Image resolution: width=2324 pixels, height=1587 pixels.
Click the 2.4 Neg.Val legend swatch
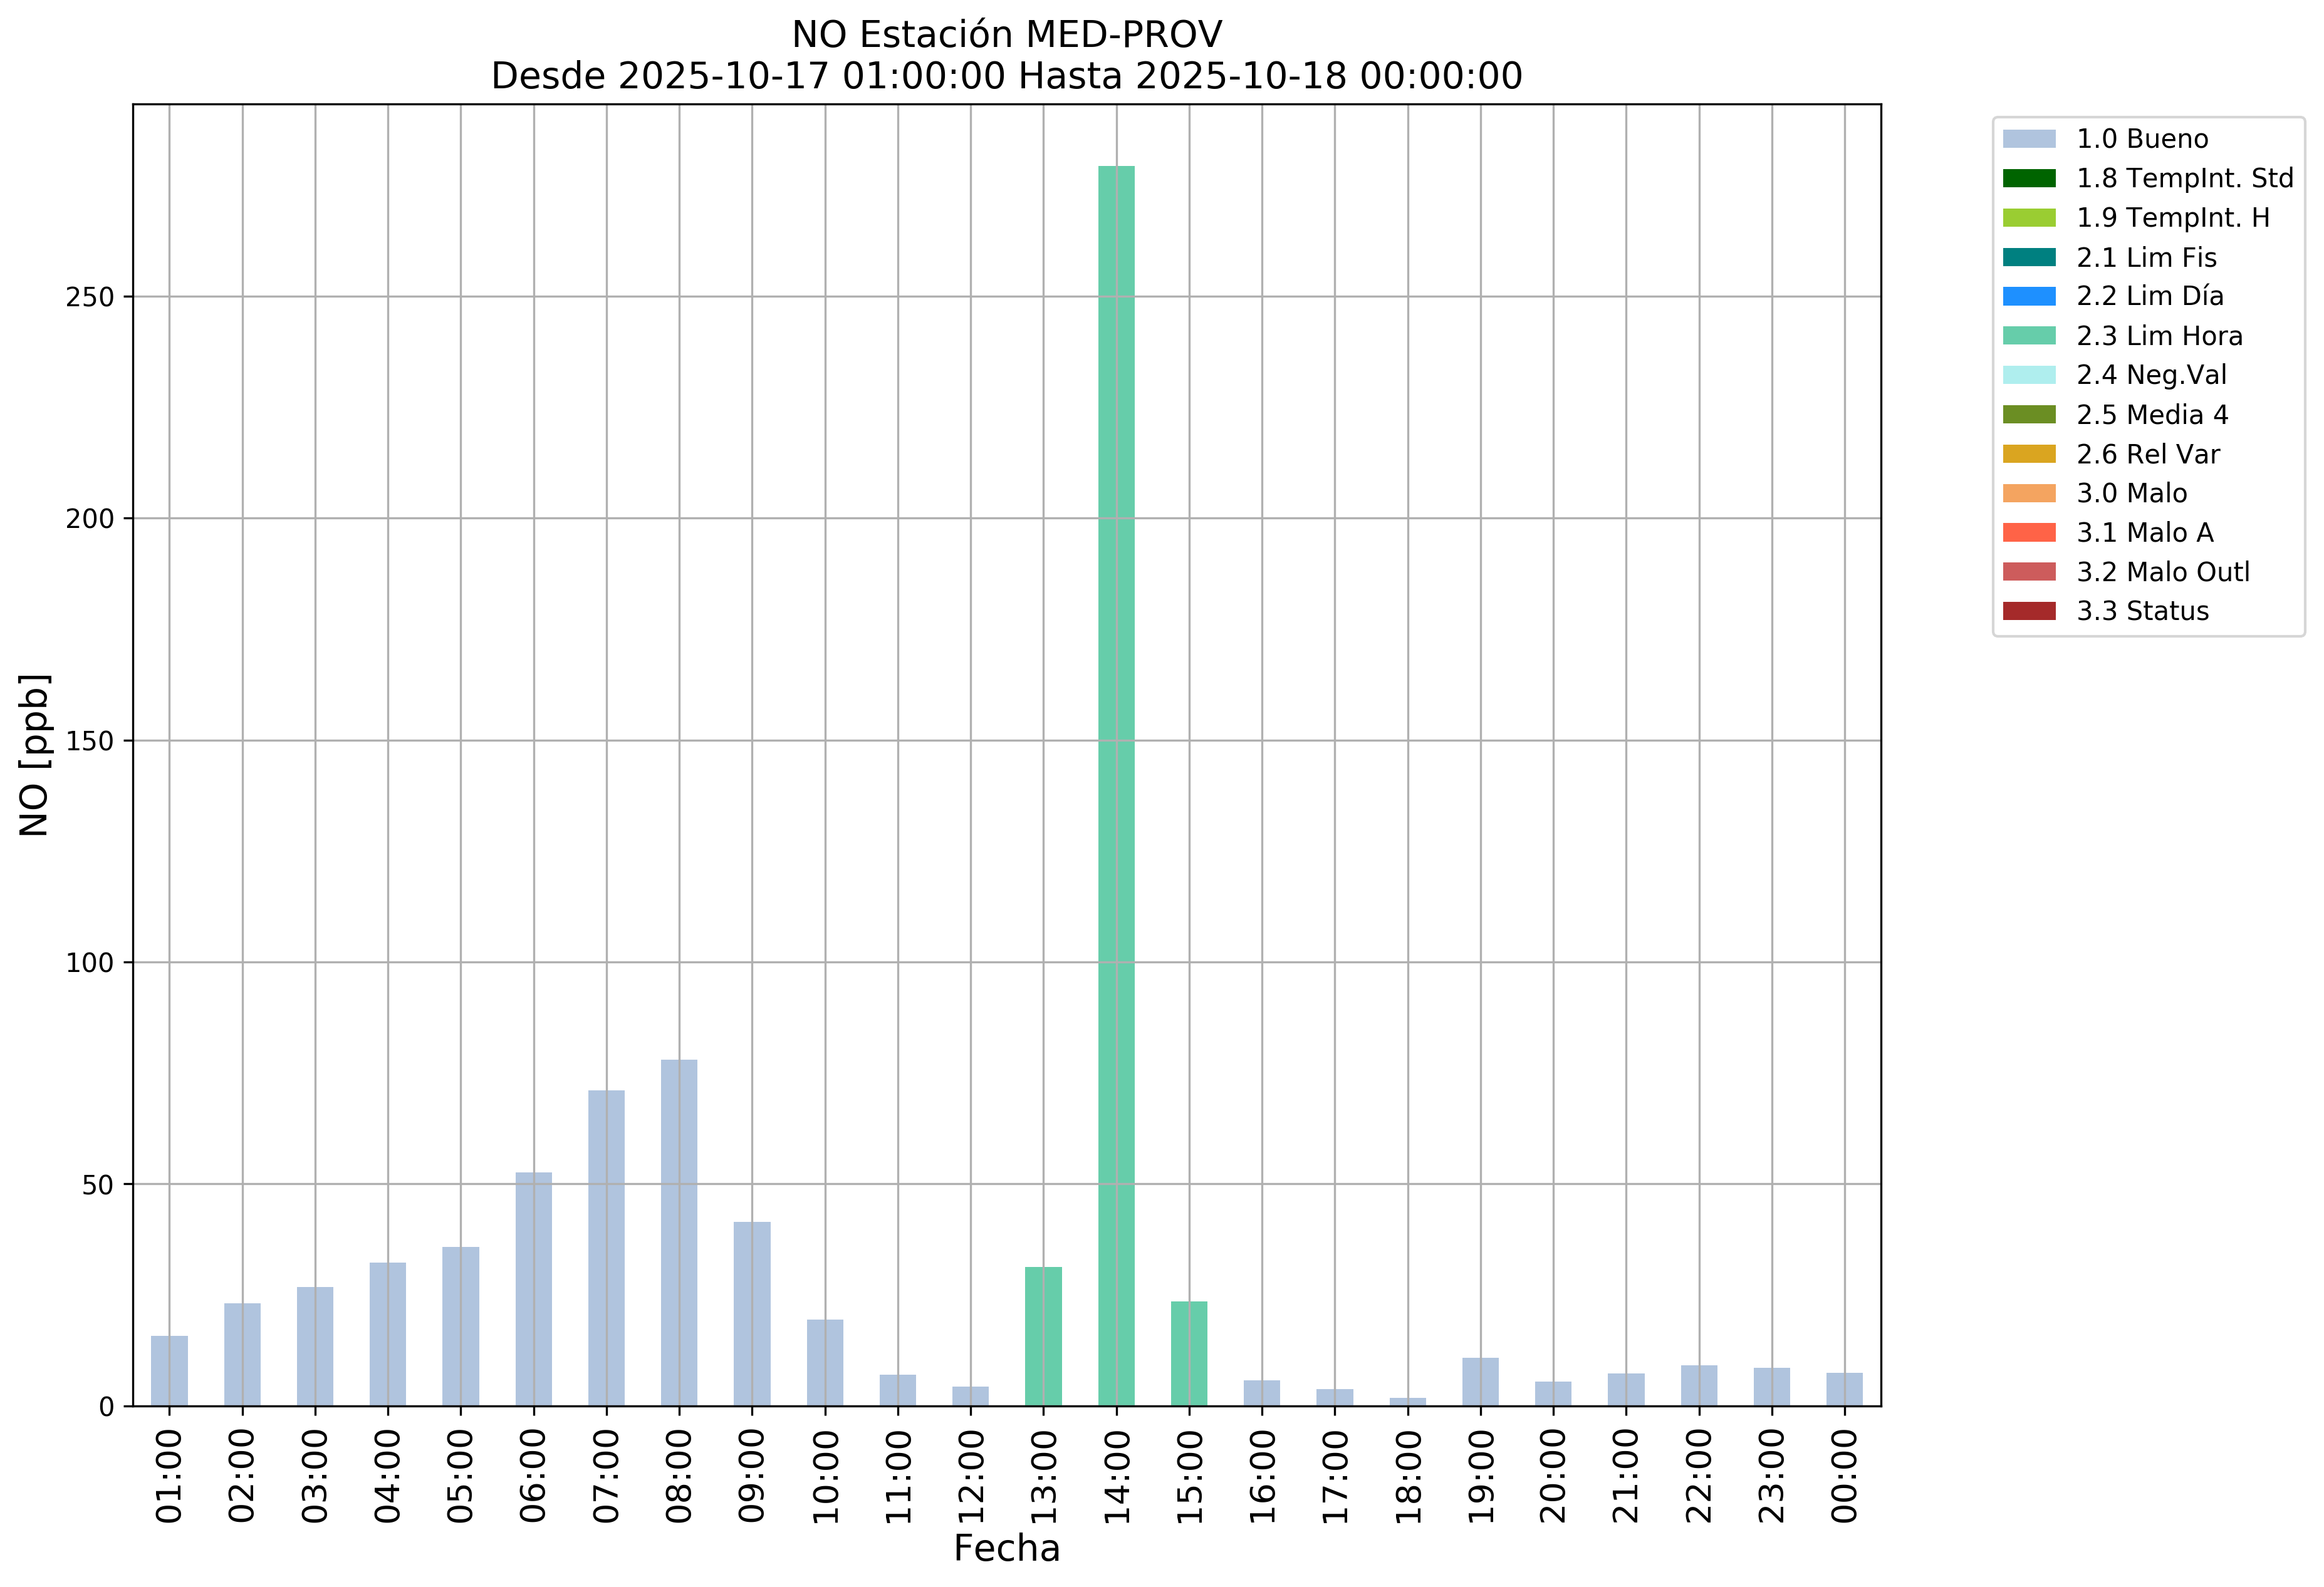coord(2029,375)
